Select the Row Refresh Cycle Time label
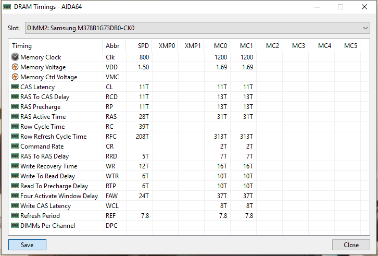 pyautogui.click(x=54, y=137)
